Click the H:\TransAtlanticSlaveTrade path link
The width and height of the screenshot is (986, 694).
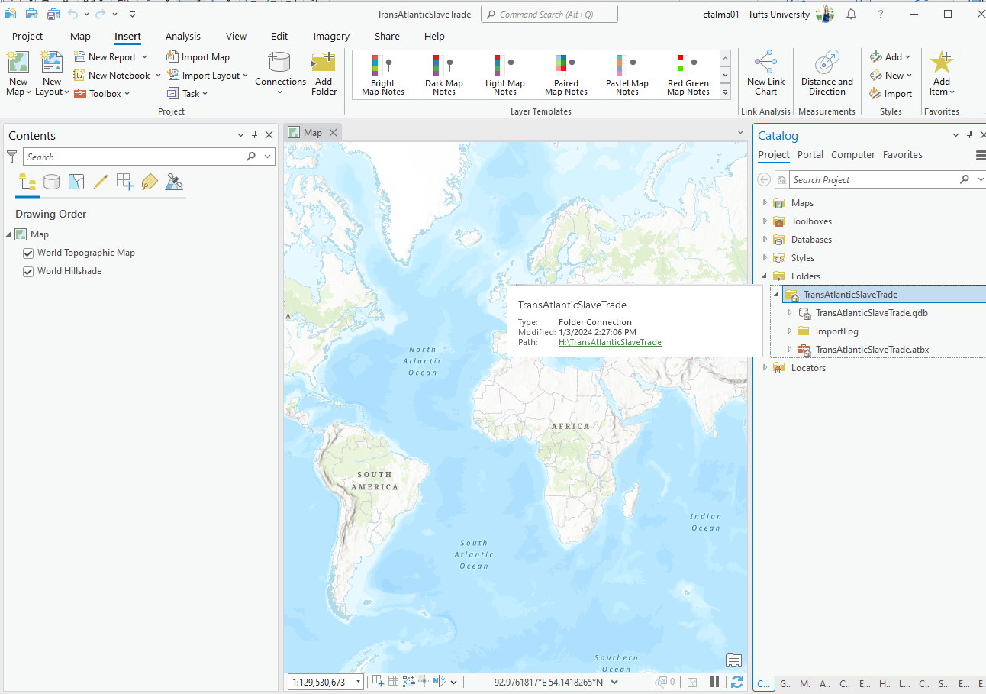[x=610, y=342]
